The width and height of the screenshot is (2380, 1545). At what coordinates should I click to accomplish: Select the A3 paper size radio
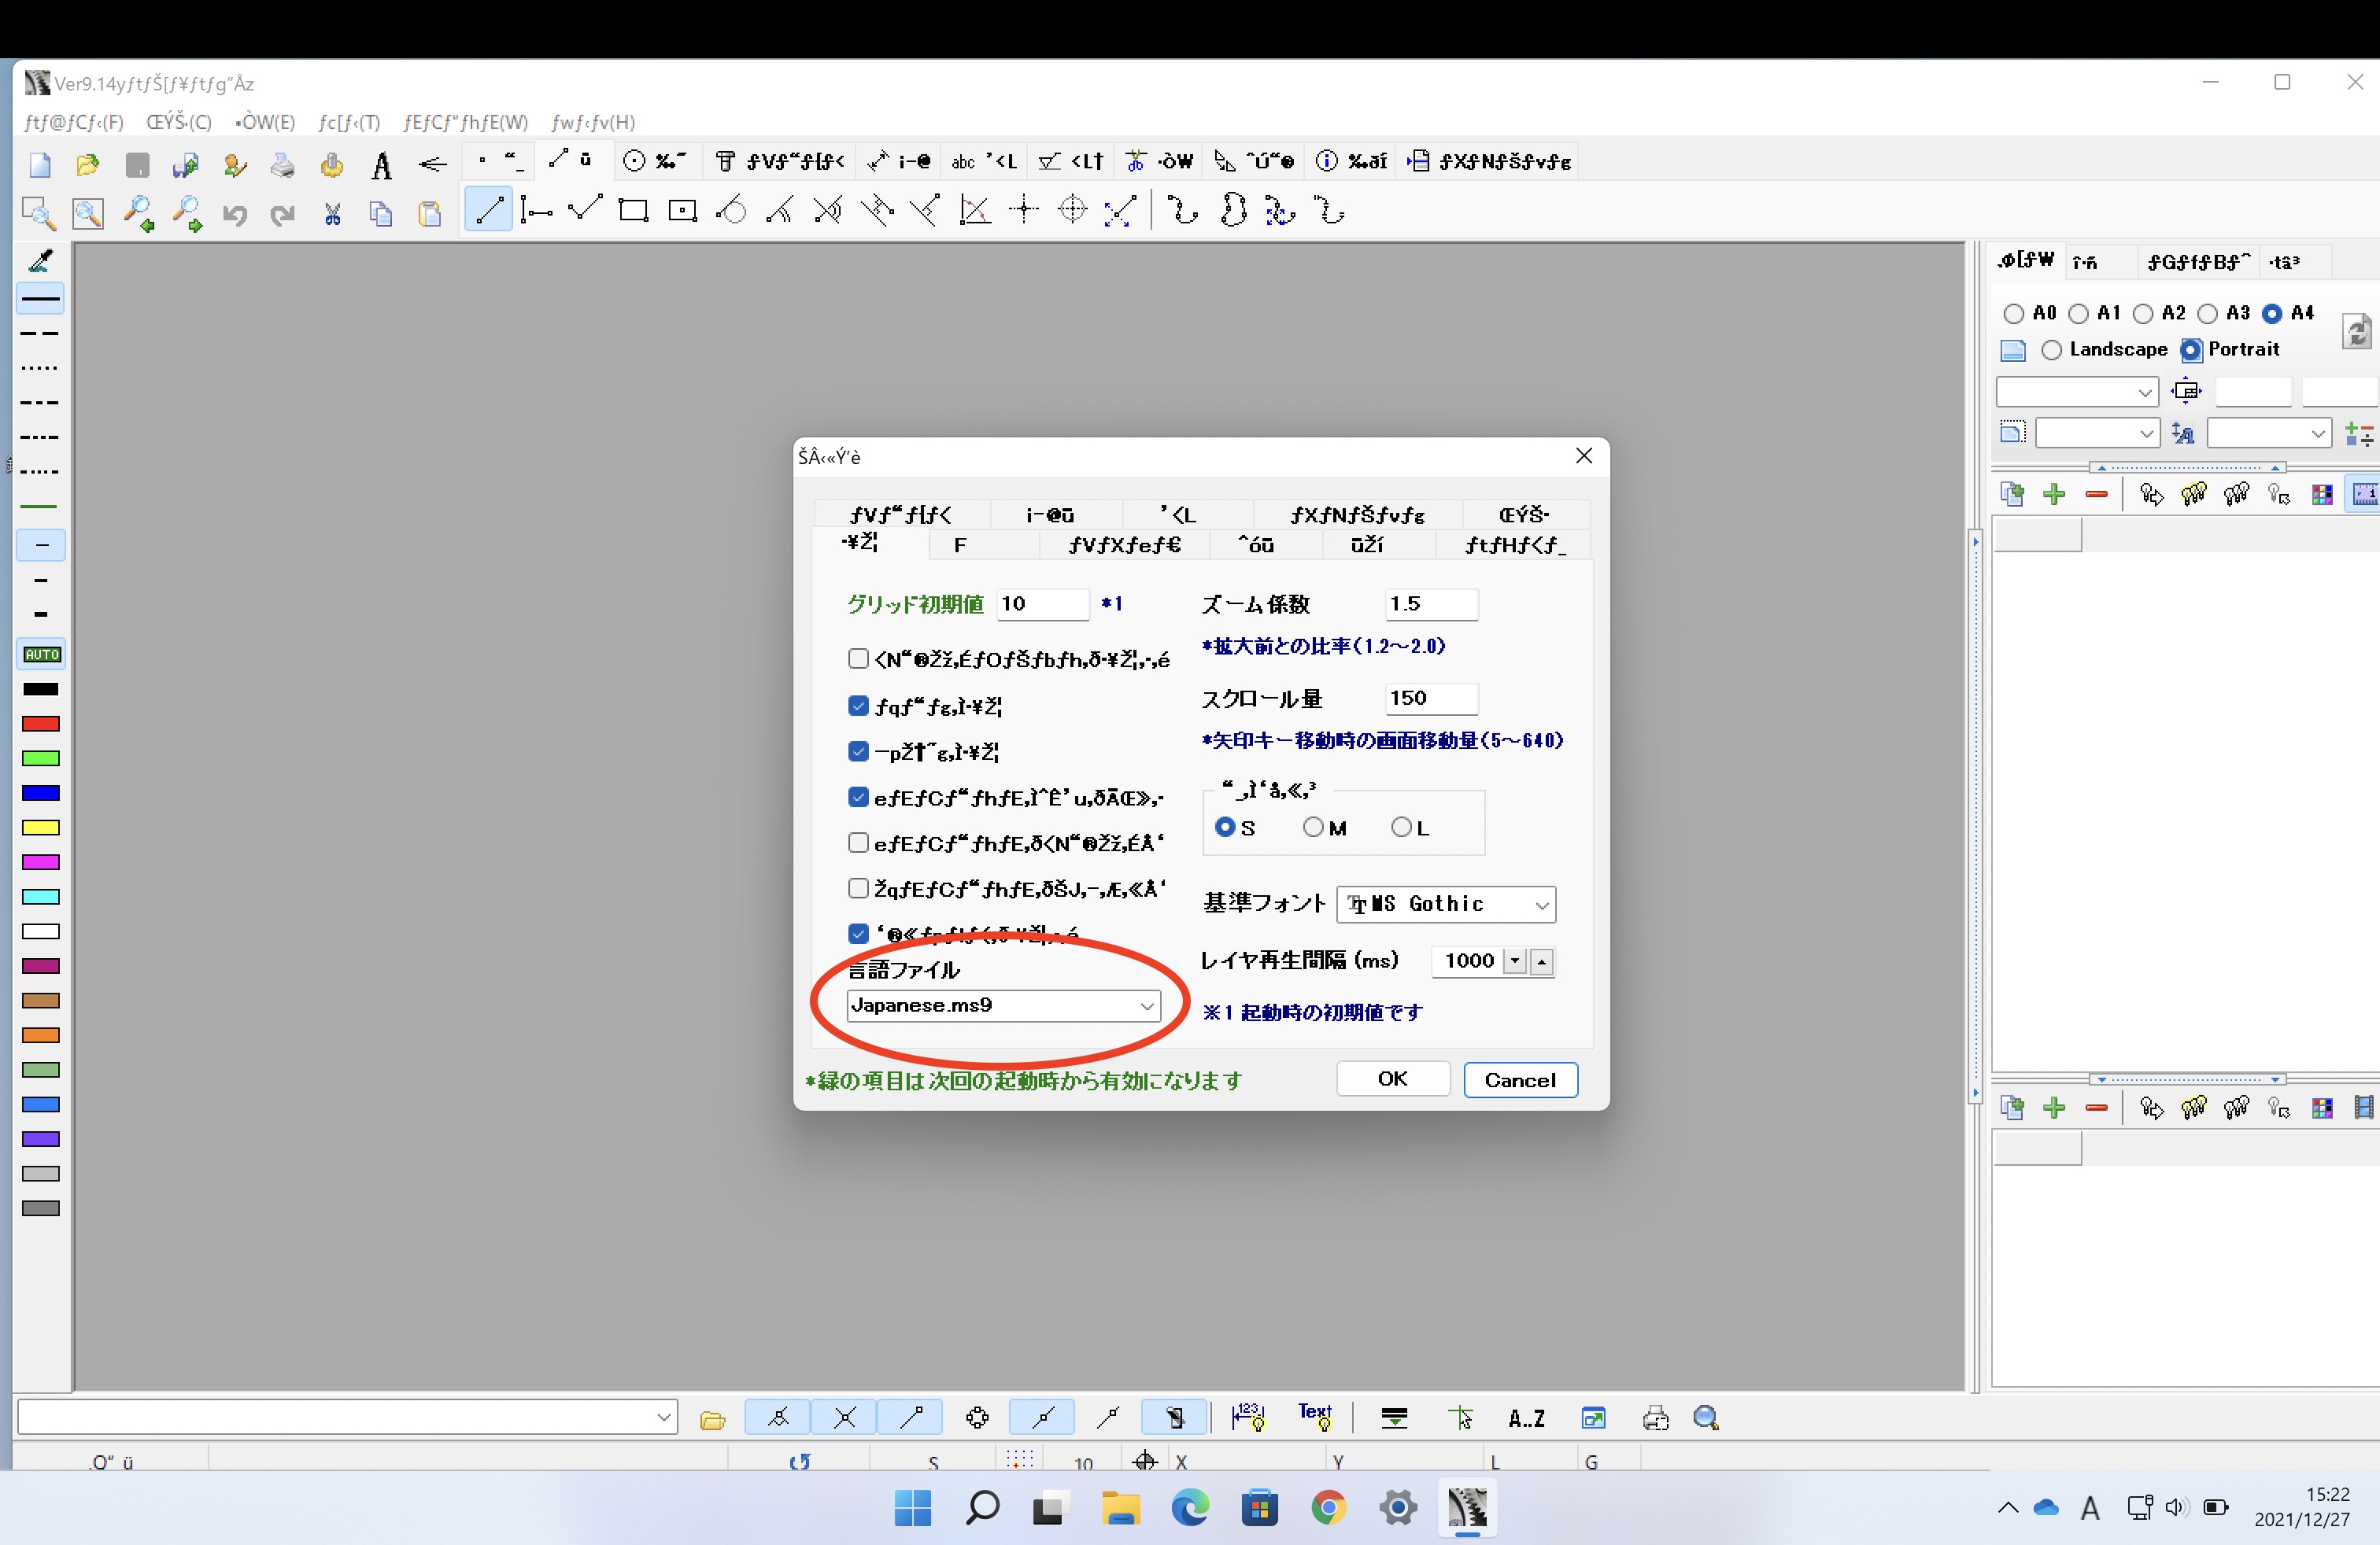(2207, 314)
